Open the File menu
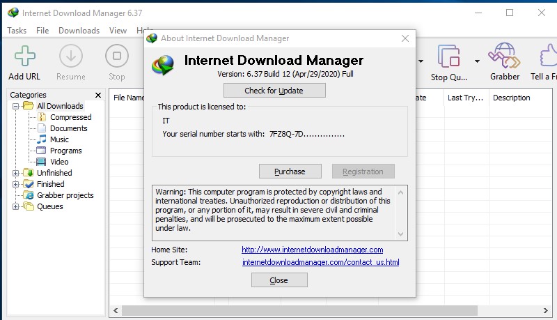 (42, 31)
